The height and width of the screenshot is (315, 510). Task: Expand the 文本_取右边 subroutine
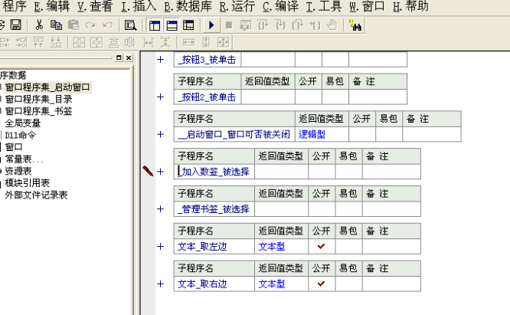pos(160,284)
